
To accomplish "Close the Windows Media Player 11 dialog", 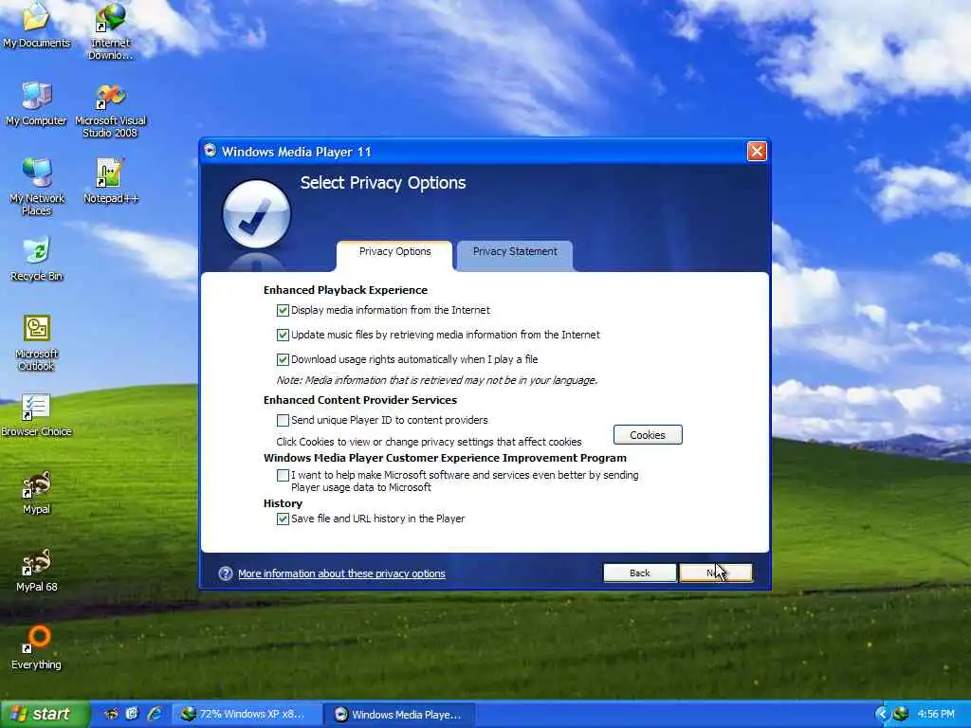I will pyautogui.click(x=757, y=151).
